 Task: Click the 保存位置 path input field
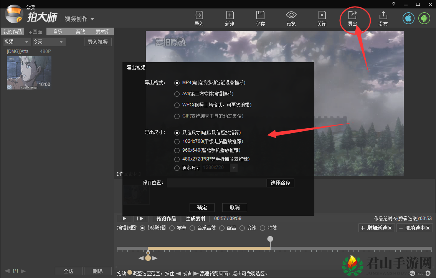(217, 183)
